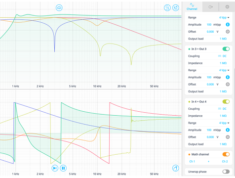Click 10 kHz label on magnitude plot axis
The height and width of the screenshot is (178, 235).
pyautogui.click(x=97, y=86)
